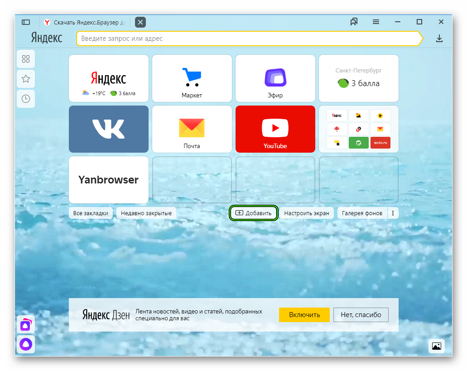Open the red umbrella weather icon
The width and height of the screenshot is (467, 371).
coord(337,129)
